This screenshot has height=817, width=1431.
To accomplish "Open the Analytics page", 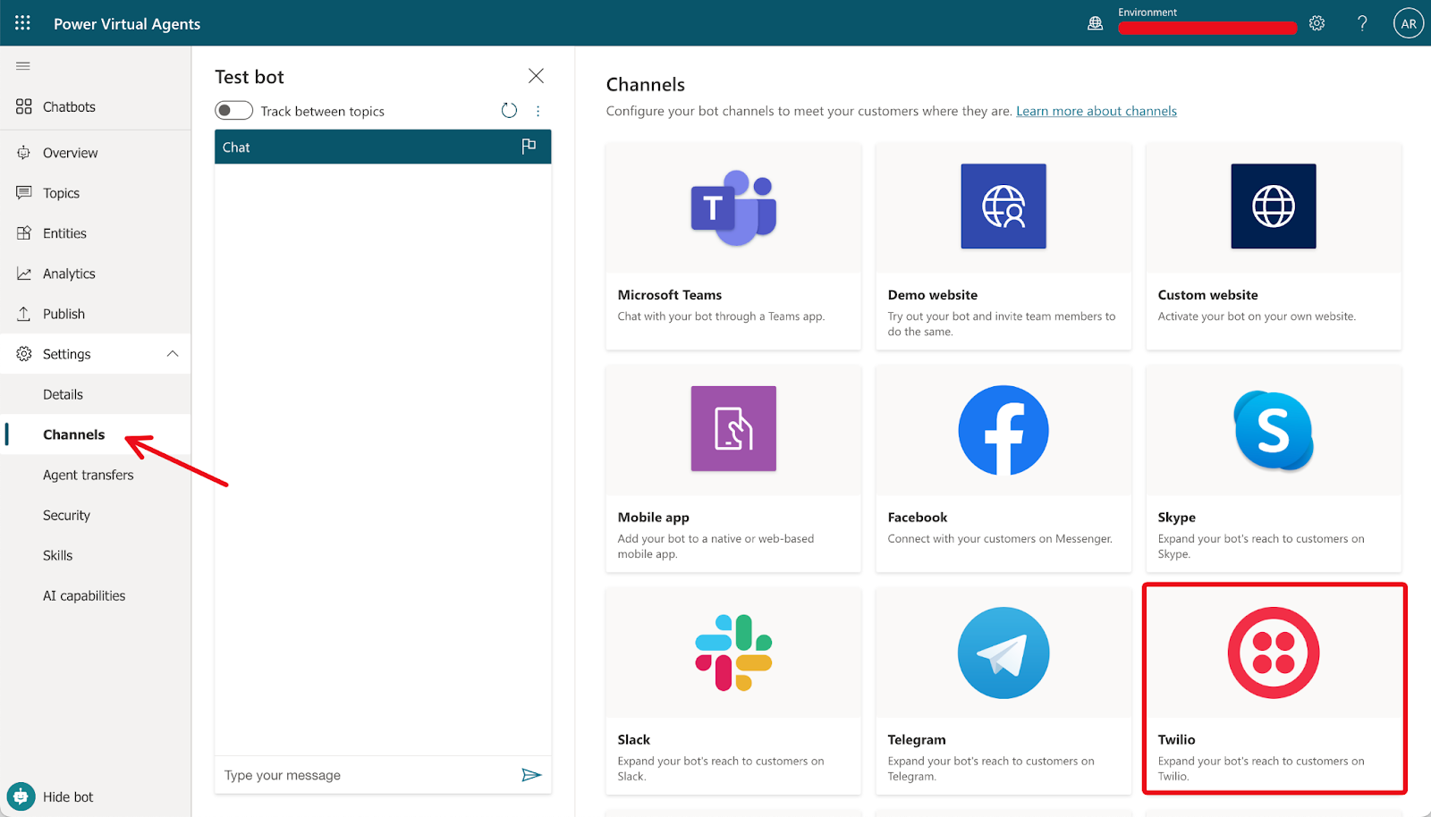I will coord(95,274).
